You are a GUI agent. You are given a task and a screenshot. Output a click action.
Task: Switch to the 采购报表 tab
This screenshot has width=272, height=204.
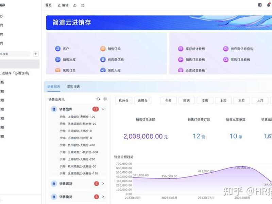click(x=73, y=87)
